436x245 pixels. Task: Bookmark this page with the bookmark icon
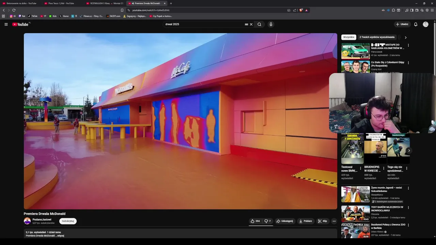point(122,10)
